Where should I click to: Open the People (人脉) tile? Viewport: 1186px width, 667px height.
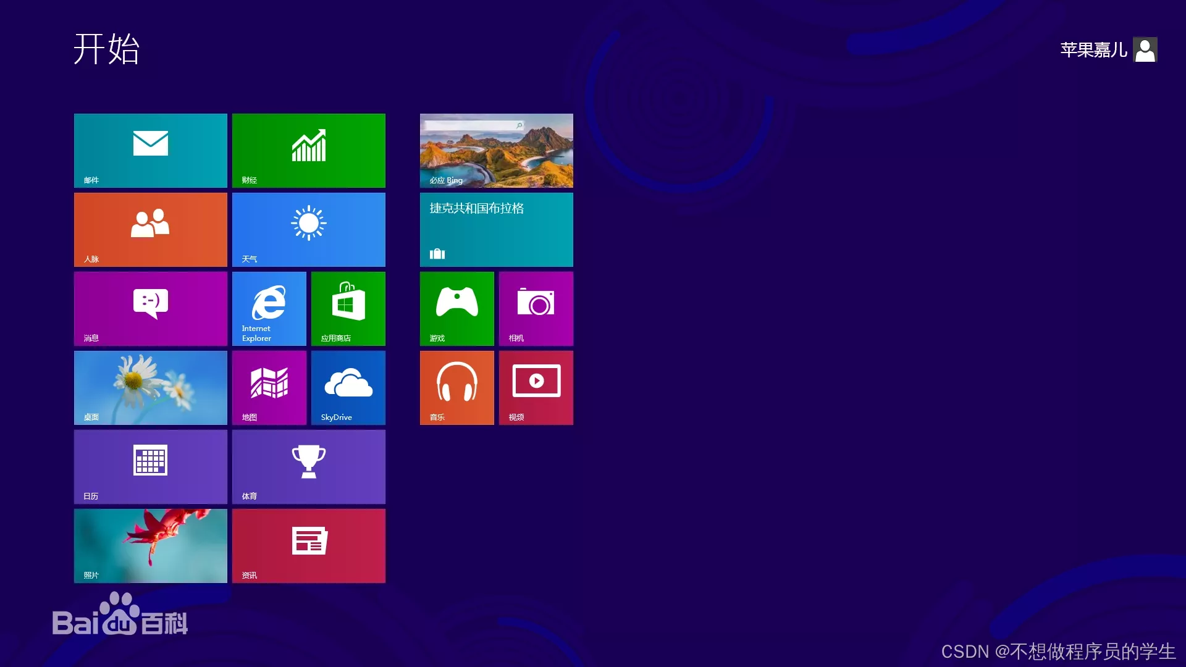pos(150,229)
